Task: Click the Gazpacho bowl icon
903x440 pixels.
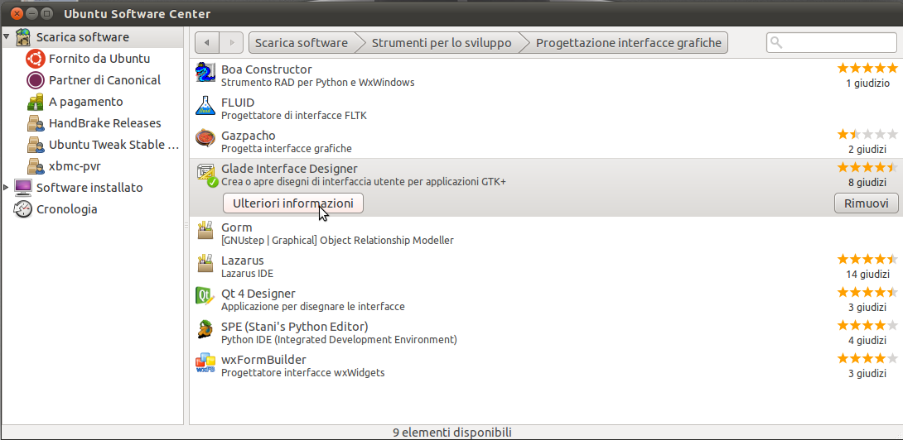Action: click(205, 139)
